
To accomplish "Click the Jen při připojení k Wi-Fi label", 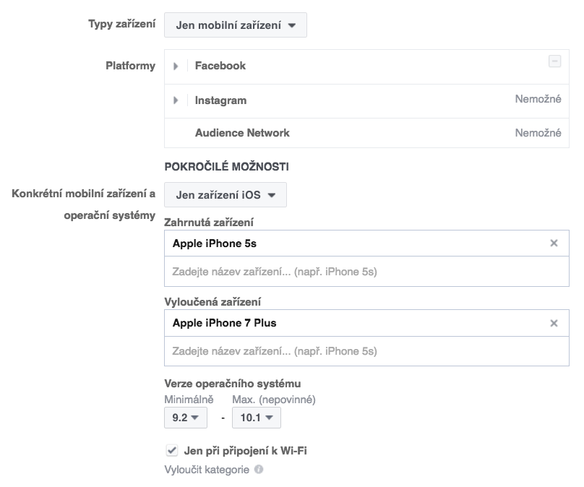I will pyautogui.click(x=246, y=451).
